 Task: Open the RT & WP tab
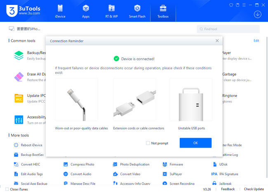111,11
